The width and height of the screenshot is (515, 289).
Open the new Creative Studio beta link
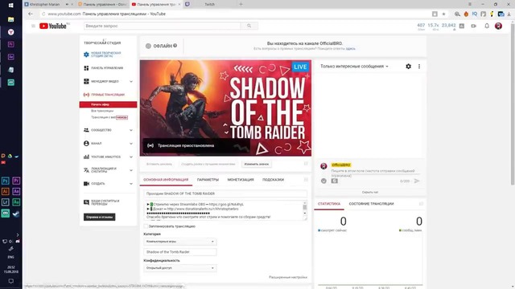[105, 55]
